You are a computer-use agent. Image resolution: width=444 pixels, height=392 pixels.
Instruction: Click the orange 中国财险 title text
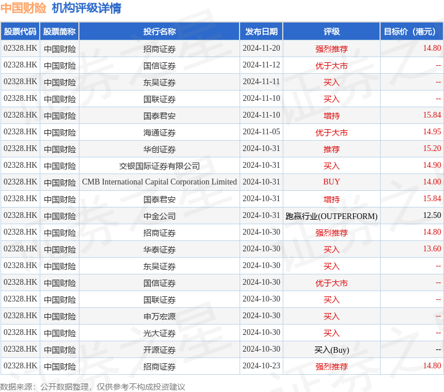click(x=23, y=8)
